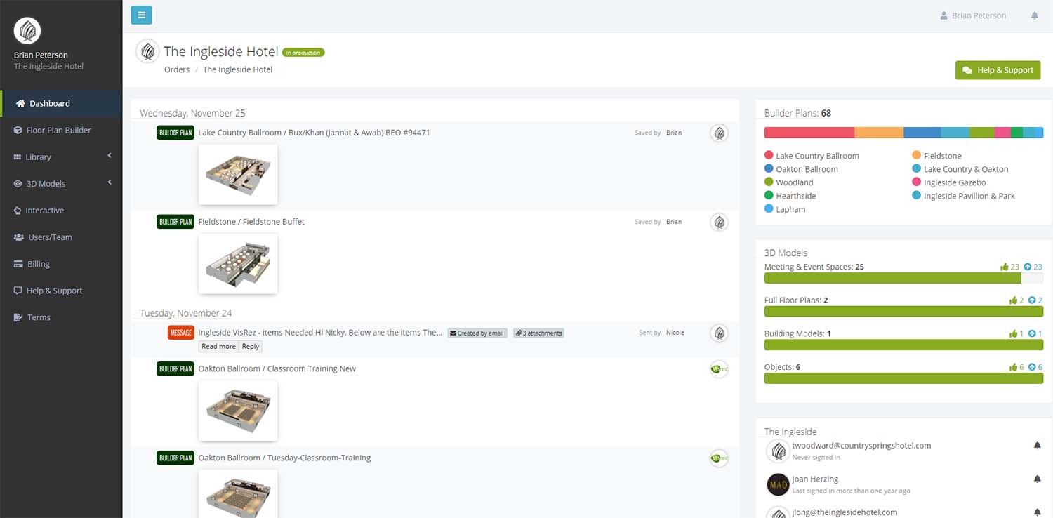Open Users/Team in the sidebar
1053x518 pixels.
pyautogui.click(x=61, y=237)
